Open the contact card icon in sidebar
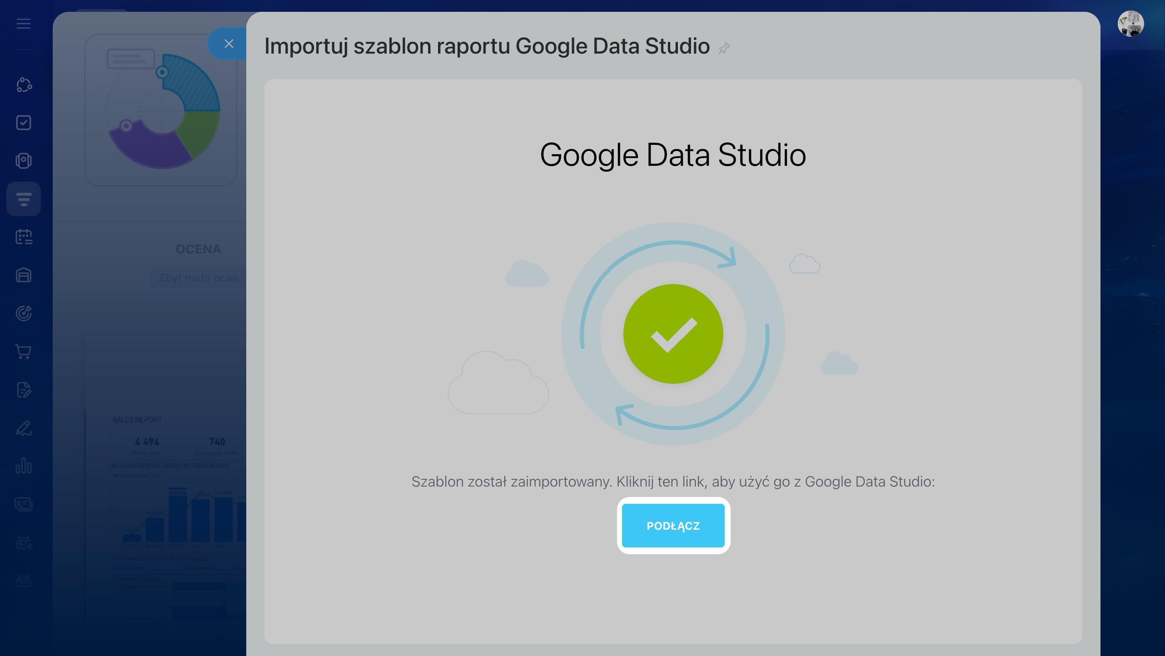 pyautogui.click(x=24, y=504)
